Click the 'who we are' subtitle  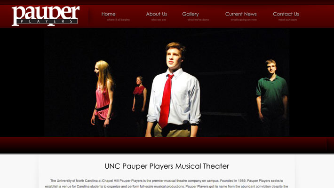click(x=159, y=20)
